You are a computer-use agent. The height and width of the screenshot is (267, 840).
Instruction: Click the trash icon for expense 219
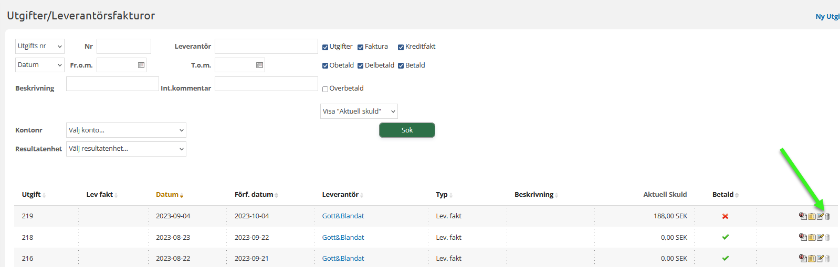click(827, 216)
